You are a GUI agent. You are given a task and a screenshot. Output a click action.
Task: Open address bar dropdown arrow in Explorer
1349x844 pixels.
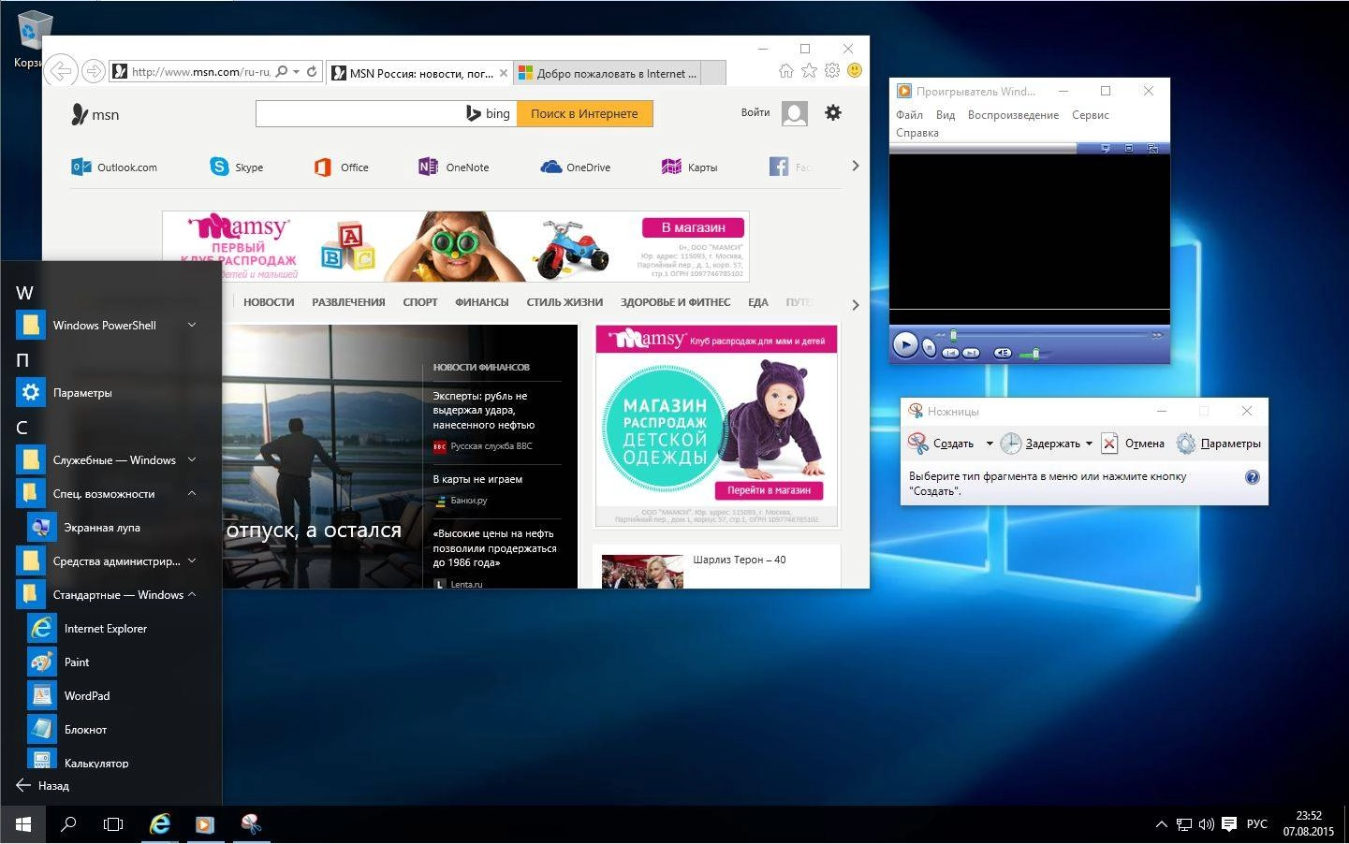297,71
